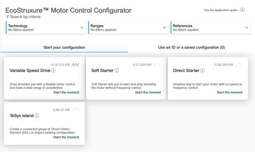Click the green Variable Speed Drive waveform icon
Viewport: 255px width, 152px height.
(75, 65)
